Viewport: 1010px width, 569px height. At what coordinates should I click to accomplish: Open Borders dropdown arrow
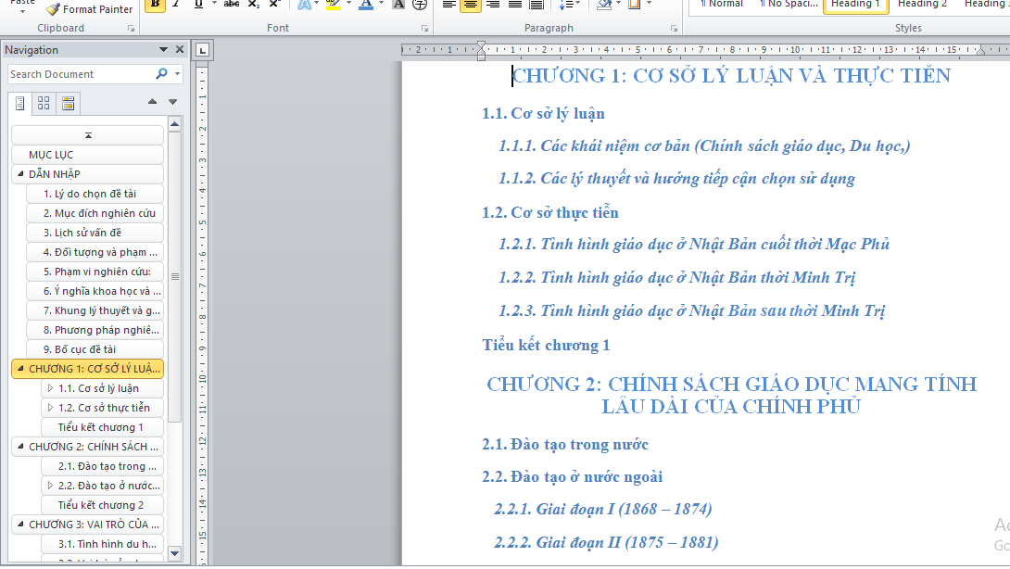pos(650,4)
